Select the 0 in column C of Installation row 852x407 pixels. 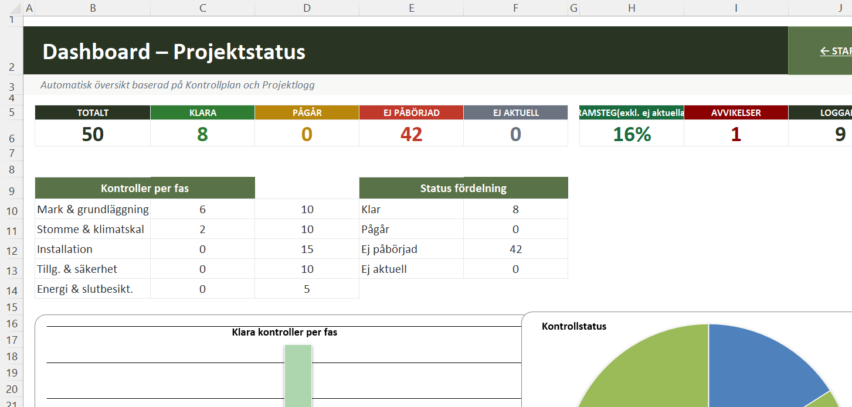(x=202, y=249)
